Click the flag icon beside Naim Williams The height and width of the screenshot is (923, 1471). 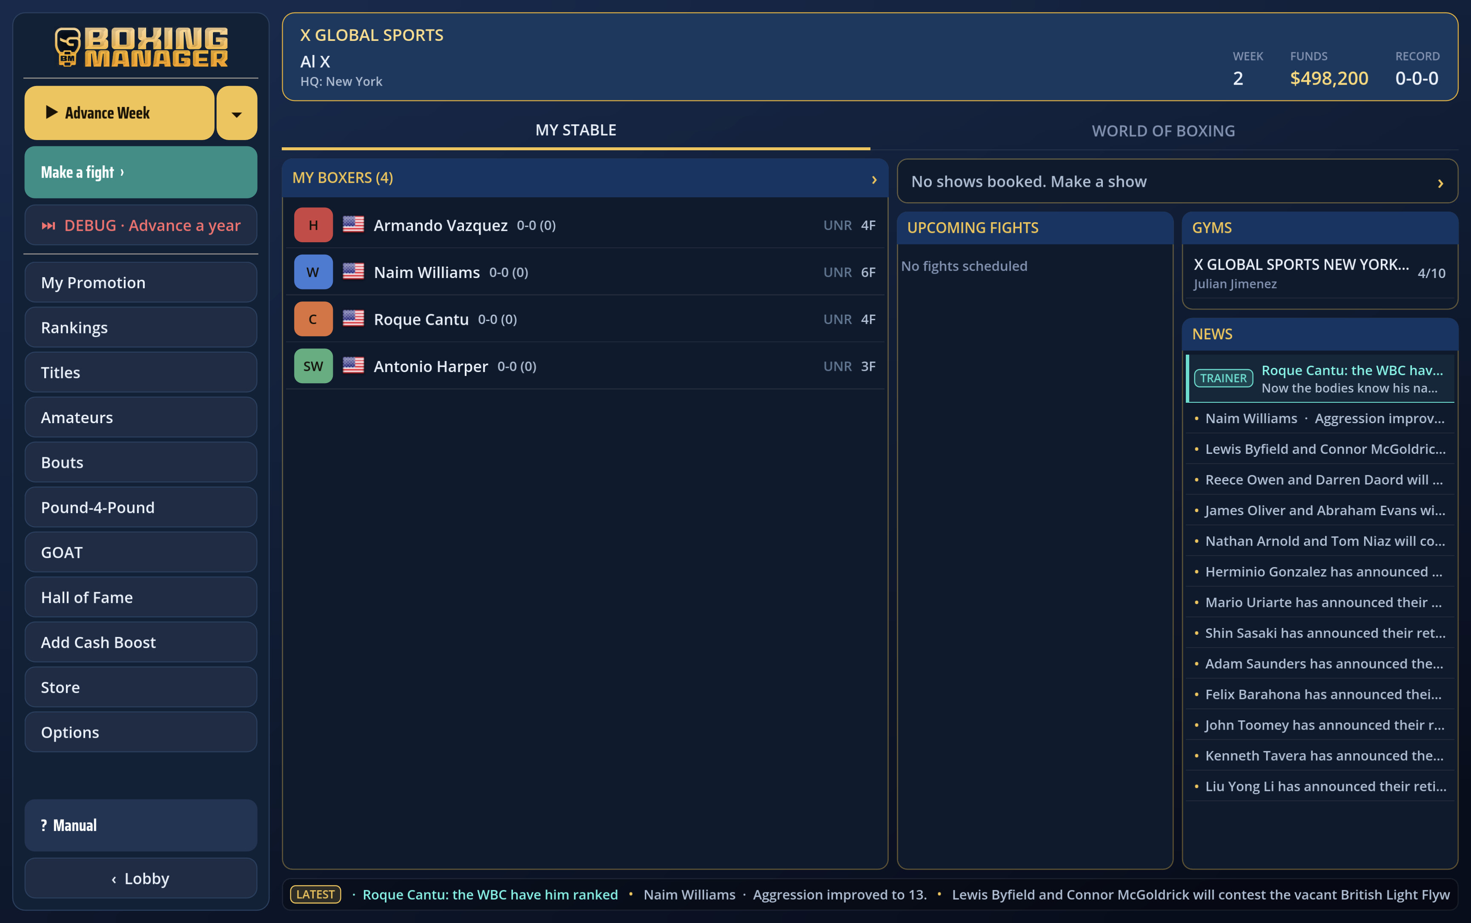point(353,272)
